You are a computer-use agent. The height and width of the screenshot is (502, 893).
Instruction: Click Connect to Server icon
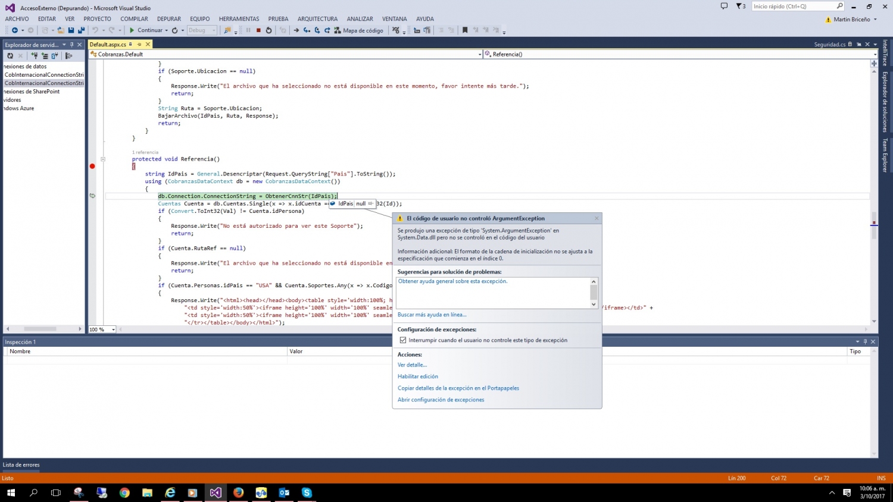[x=44, y=56]
